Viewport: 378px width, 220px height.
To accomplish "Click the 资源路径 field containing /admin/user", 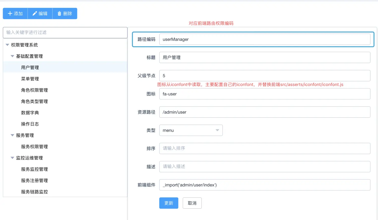I will [x=265, y=112].
